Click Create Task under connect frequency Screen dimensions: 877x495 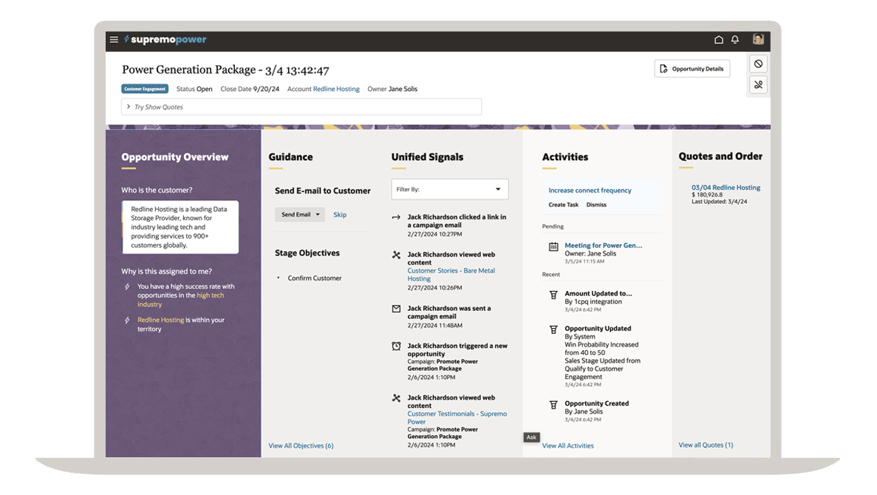[563, 205]
